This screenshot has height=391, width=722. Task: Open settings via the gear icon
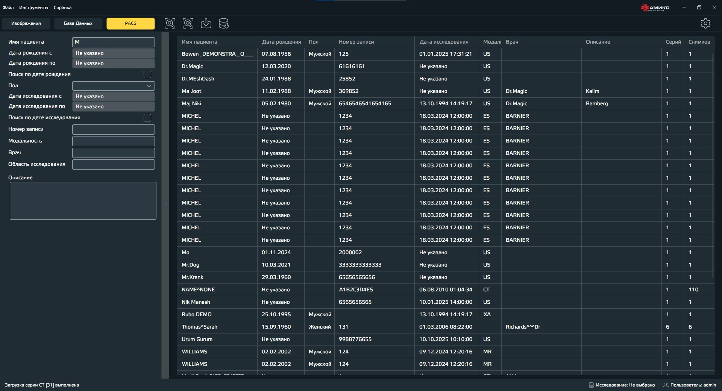click(705, 23)
